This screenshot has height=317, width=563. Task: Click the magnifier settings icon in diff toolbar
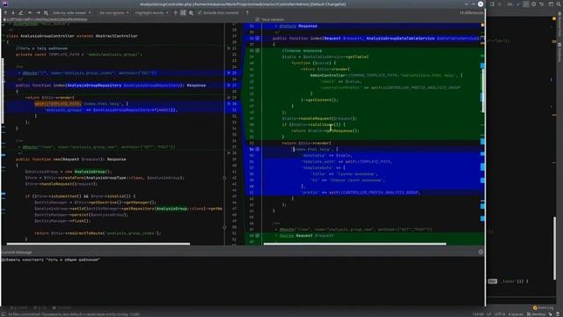(x=191, y=12)
